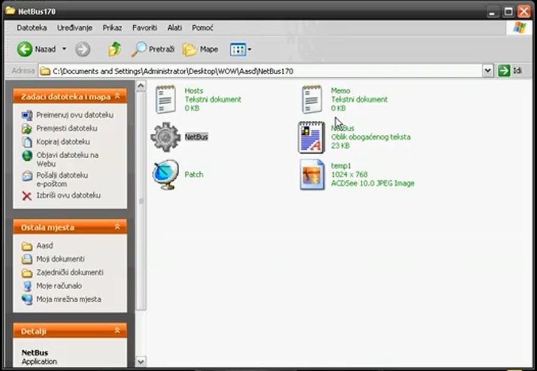
Task: Click the NetBus170 title bar folder icon
Action: pyautogui.click(x=10, y=11)
